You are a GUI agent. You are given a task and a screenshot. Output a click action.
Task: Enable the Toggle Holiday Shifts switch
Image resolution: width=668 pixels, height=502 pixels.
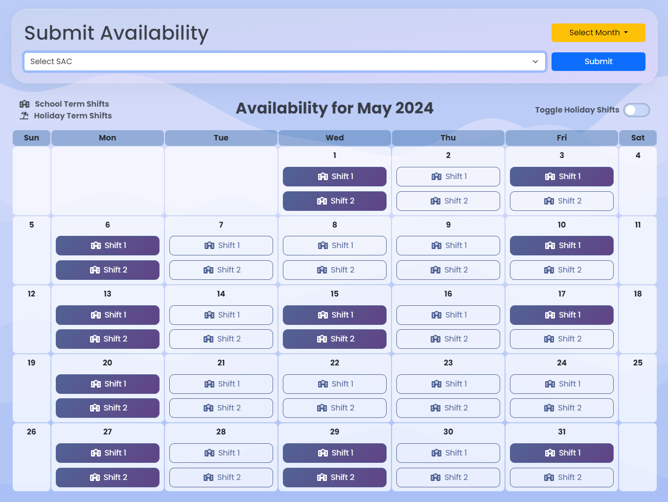pos(636,110)
